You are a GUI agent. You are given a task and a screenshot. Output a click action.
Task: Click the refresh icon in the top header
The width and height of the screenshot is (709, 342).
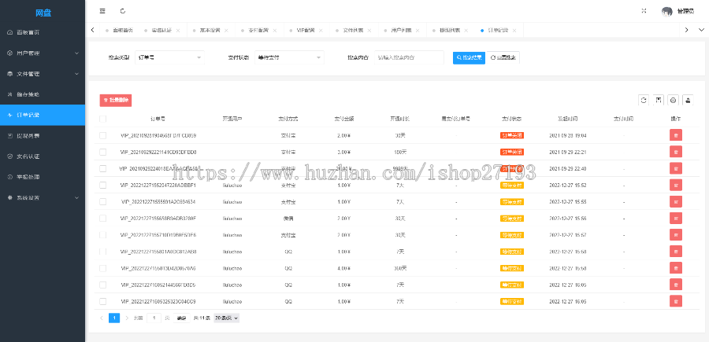123,11
